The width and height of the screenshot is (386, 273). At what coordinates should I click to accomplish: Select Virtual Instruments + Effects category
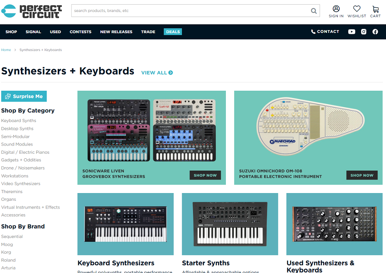[30, 207]
